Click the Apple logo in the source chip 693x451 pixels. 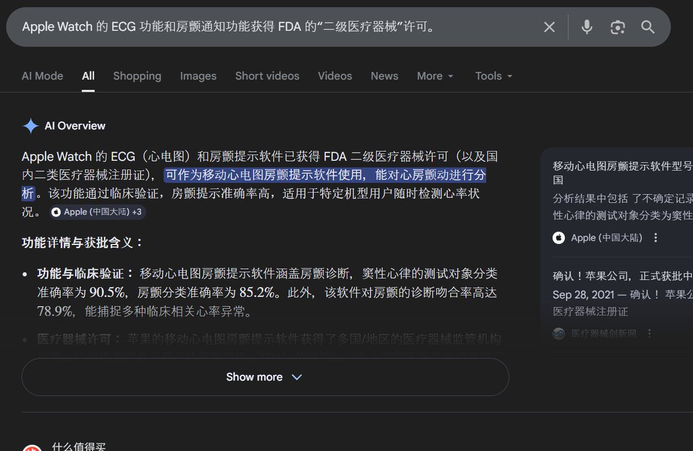click(x=56, y=212)
